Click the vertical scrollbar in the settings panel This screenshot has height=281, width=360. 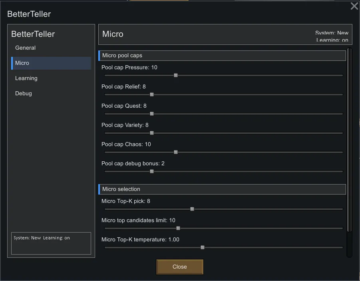tap(349, 140)
